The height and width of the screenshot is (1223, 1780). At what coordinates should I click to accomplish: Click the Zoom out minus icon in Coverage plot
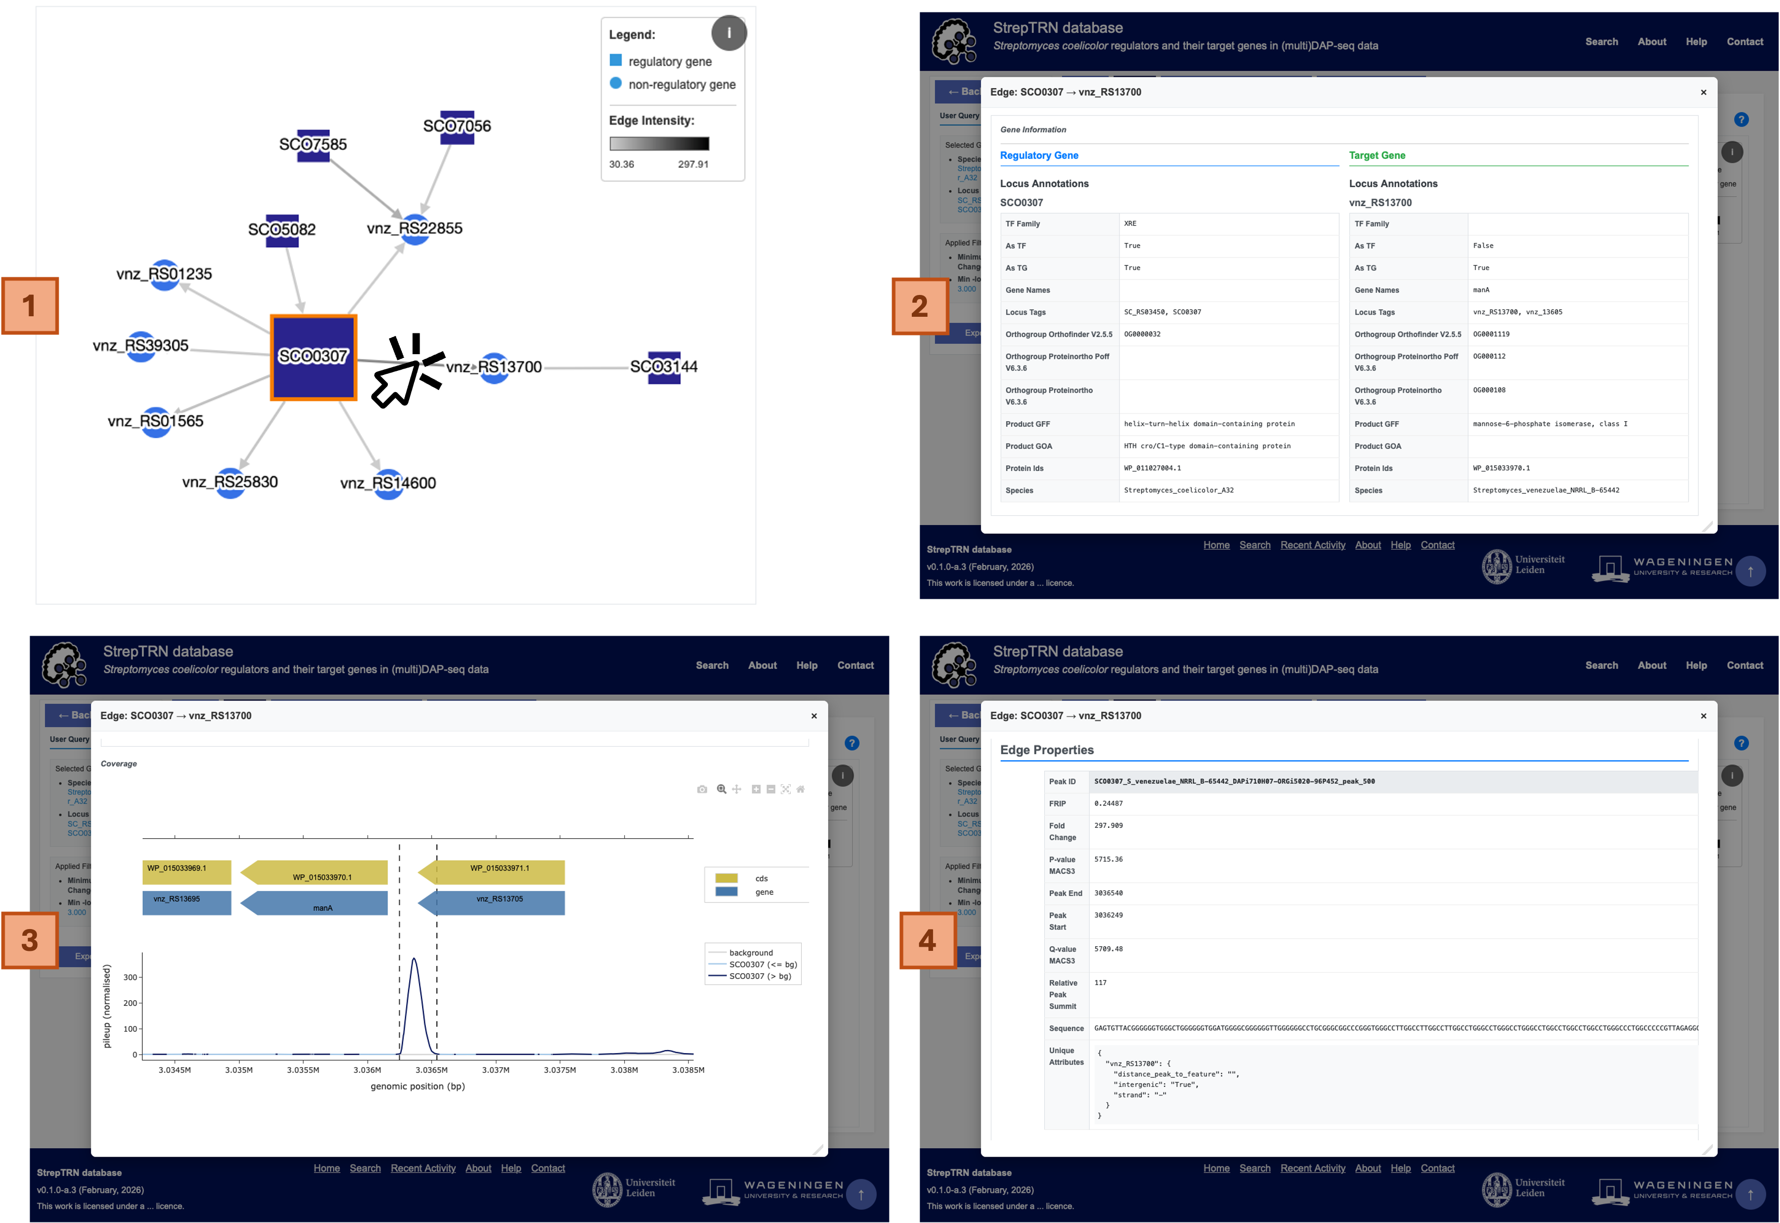(x=771, y=789)
